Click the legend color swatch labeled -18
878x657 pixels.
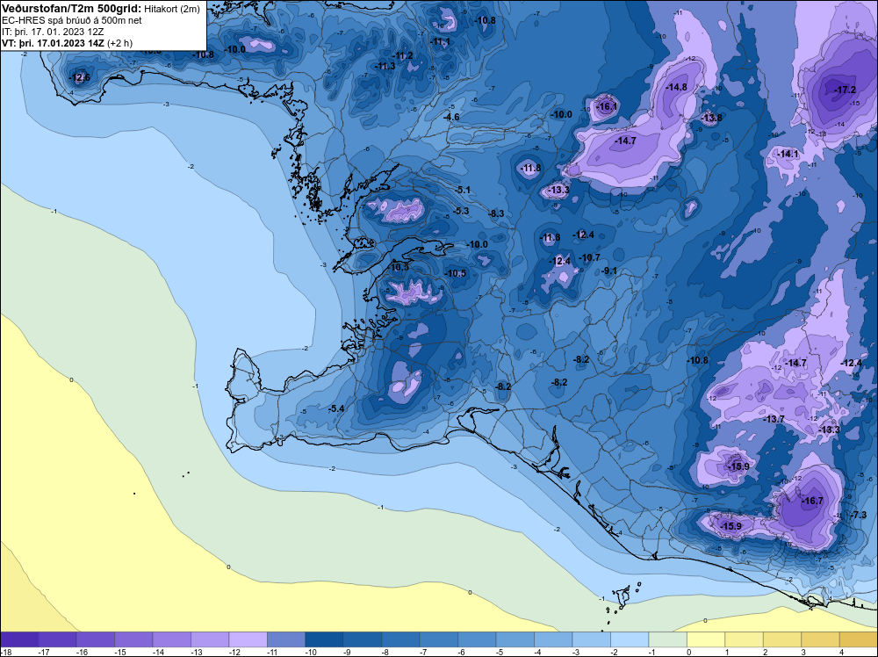(19, 639)
